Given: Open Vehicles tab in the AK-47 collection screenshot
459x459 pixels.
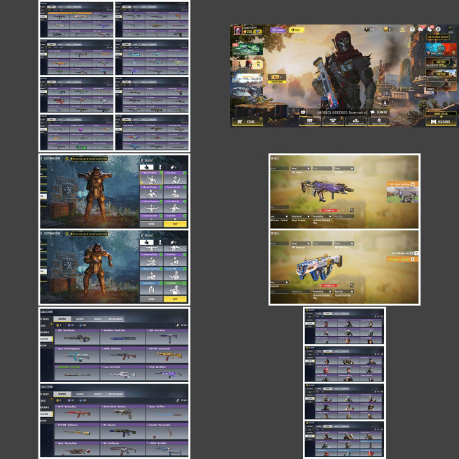Looking at the screenshot, I should point(98,394).
